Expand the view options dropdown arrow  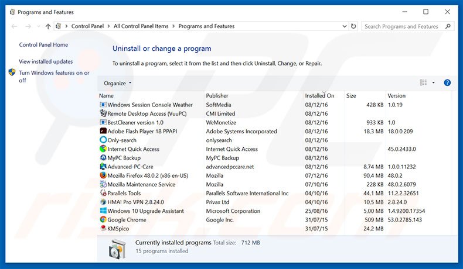(x=434, y=83)
